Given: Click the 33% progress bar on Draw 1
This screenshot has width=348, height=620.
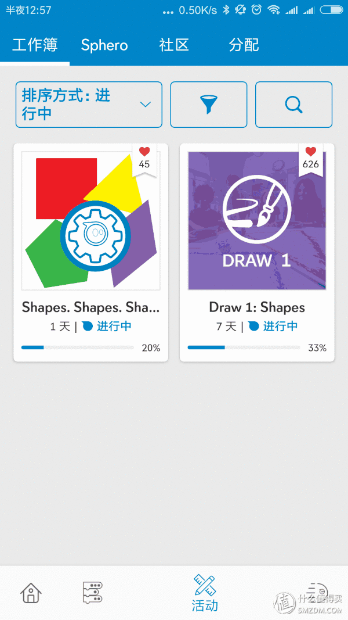Looking at the screenshot, I should point(244,347).
